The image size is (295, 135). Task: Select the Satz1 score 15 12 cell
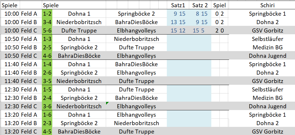tap(178, 30)
